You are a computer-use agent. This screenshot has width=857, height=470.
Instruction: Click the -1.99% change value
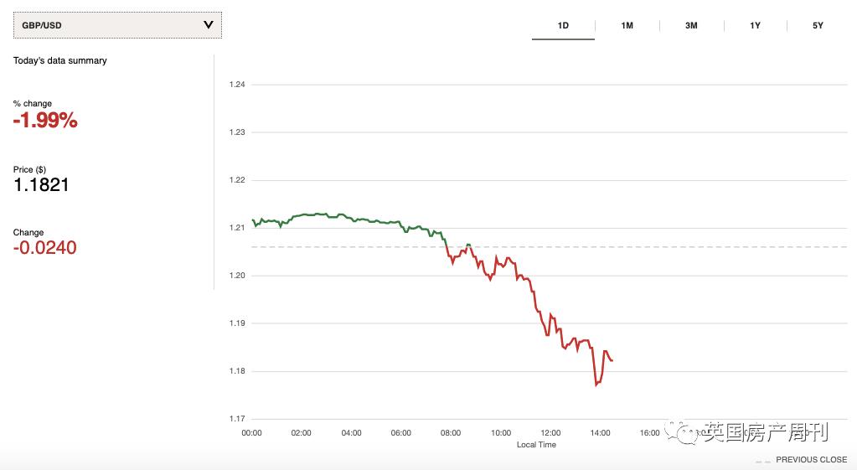(45, 121)
